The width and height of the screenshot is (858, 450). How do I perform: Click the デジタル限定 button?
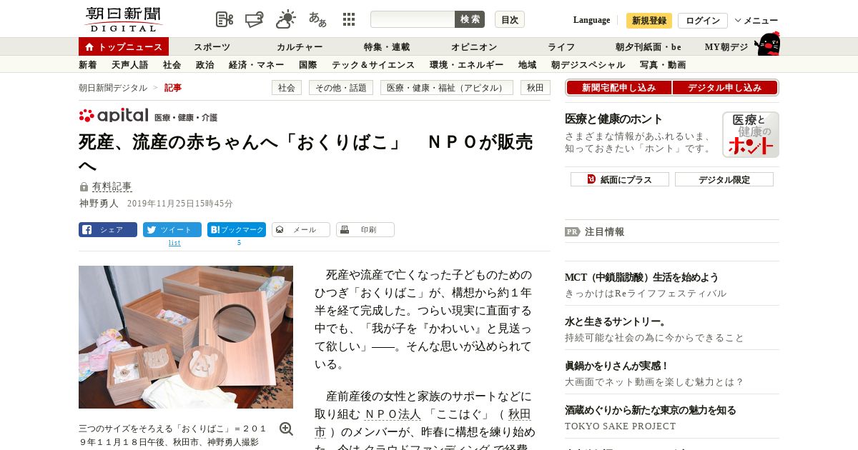724,179
